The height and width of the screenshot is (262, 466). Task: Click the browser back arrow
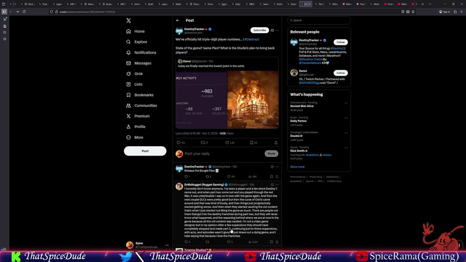pyautogui.click(x=11, y=12)
